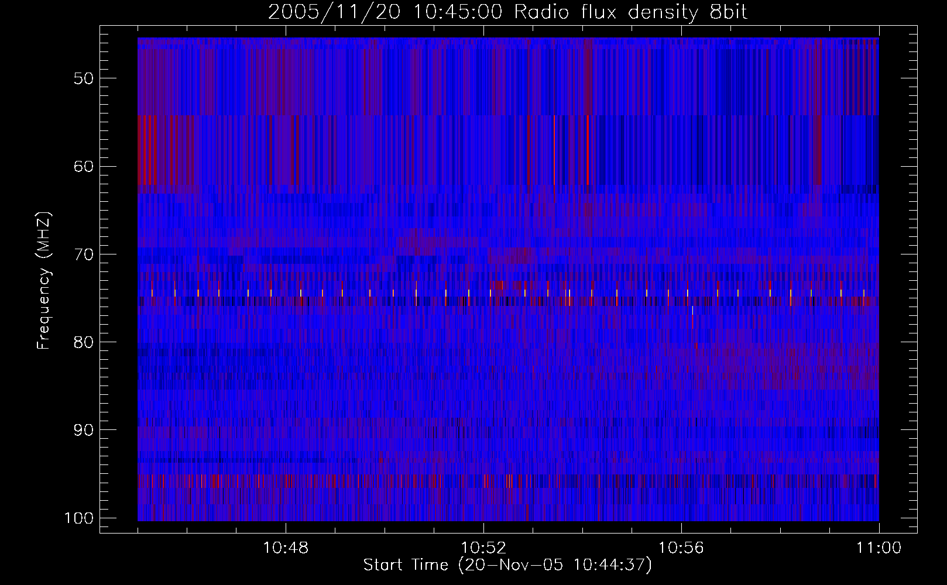This screenshot has height=585, width=947.
Task: Select the 70 frequency tick label
Action: click(84, 254)
